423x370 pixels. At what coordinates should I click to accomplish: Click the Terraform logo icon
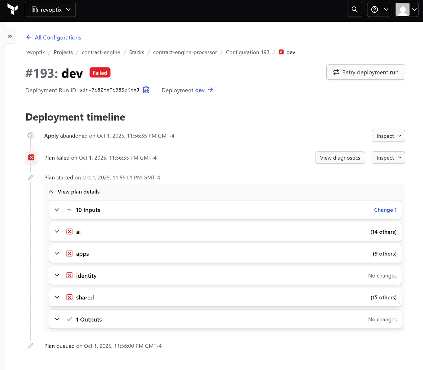click(x=12, y=9)
